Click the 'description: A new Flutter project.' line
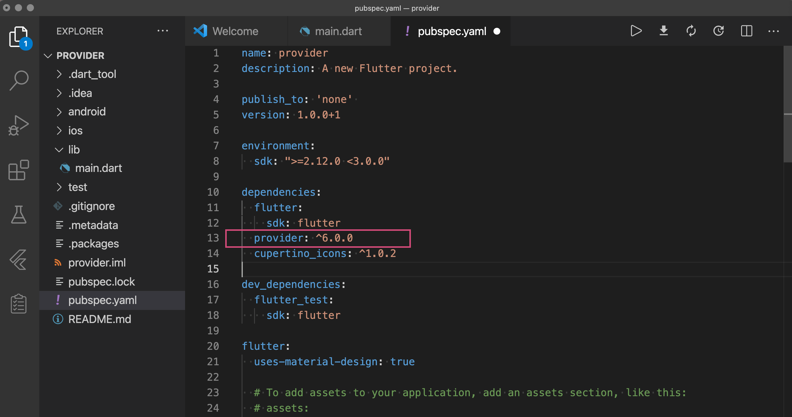 point(349,68)
